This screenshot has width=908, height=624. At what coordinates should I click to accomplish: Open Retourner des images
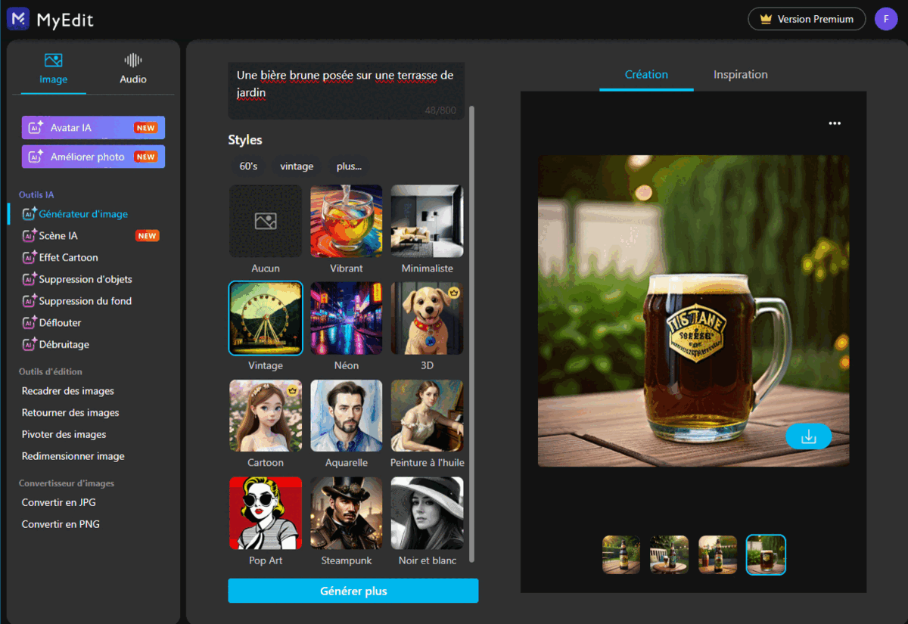click(70, 413)
